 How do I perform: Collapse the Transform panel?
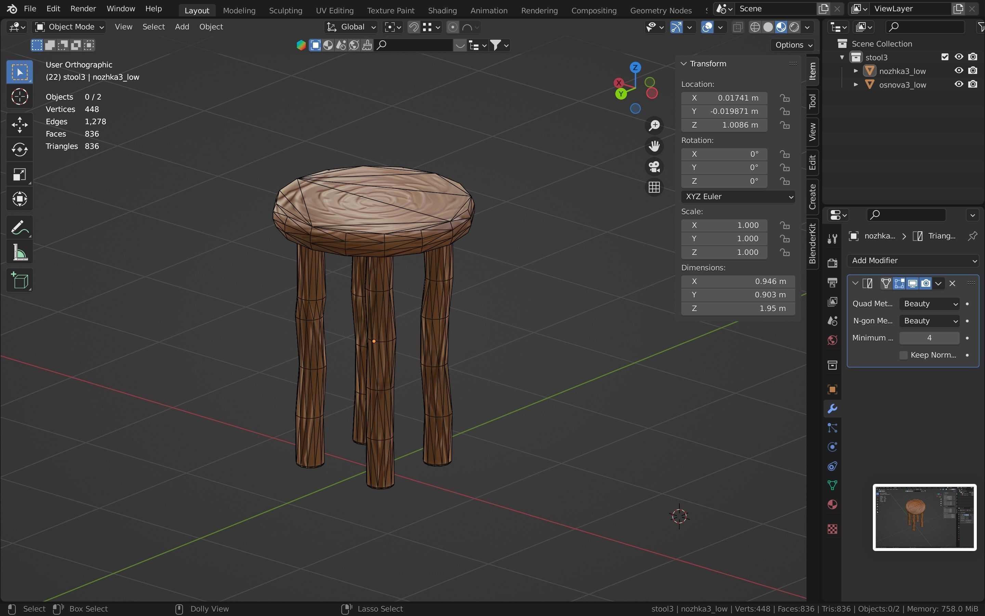coord(684,64)
